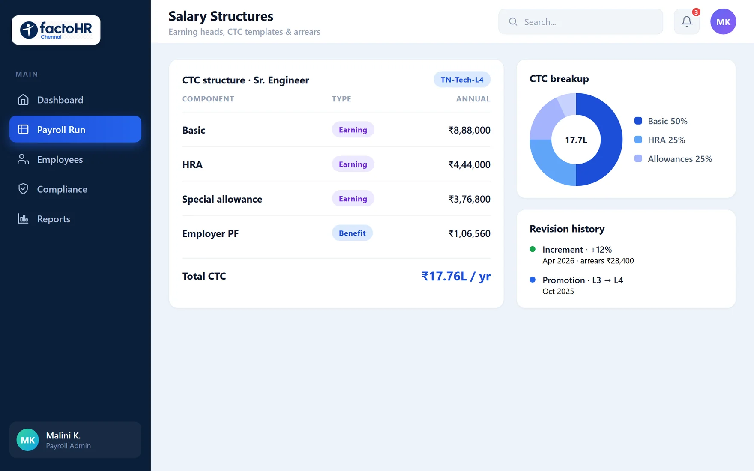Go to the Employees section
This screenshot has width=754, height=471.
pos(75,159)
